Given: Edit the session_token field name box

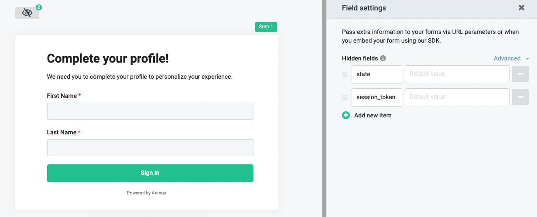Looking at the screenshot, I should pos(376,97).
